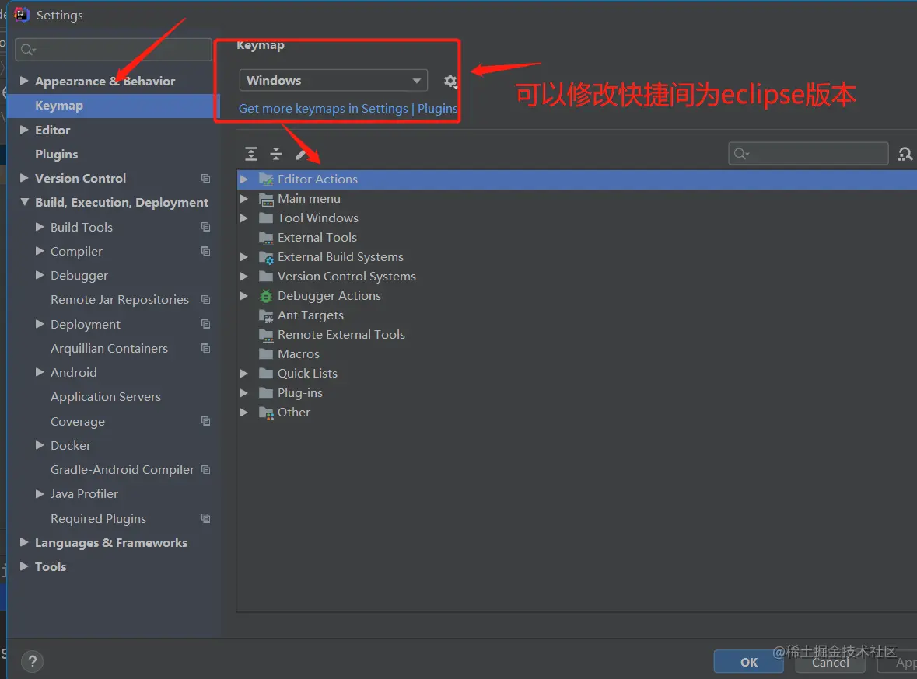Expand the Editor settings section
917x679 pixels.
point(24,130)
